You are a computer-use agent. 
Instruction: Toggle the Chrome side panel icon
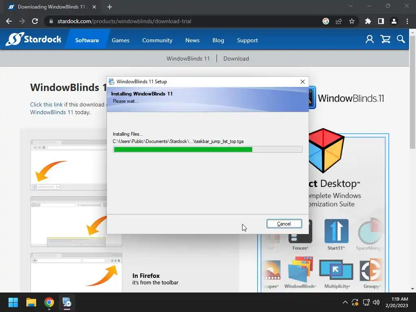pyautogui.click(x=381, y=21)
